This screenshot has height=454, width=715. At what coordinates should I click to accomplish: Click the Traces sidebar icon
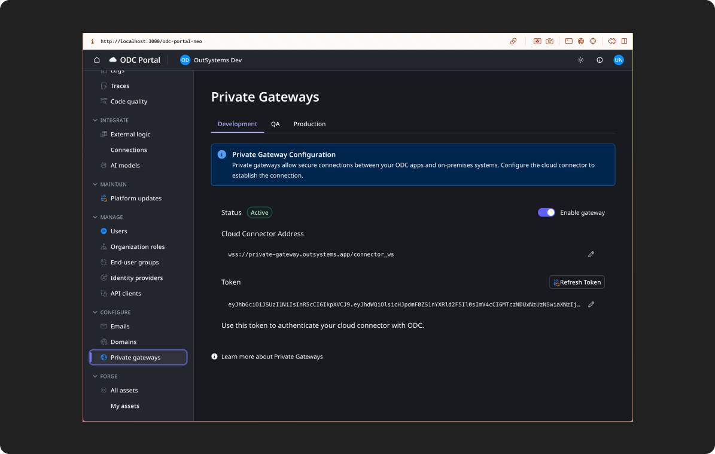click(104, 86)
